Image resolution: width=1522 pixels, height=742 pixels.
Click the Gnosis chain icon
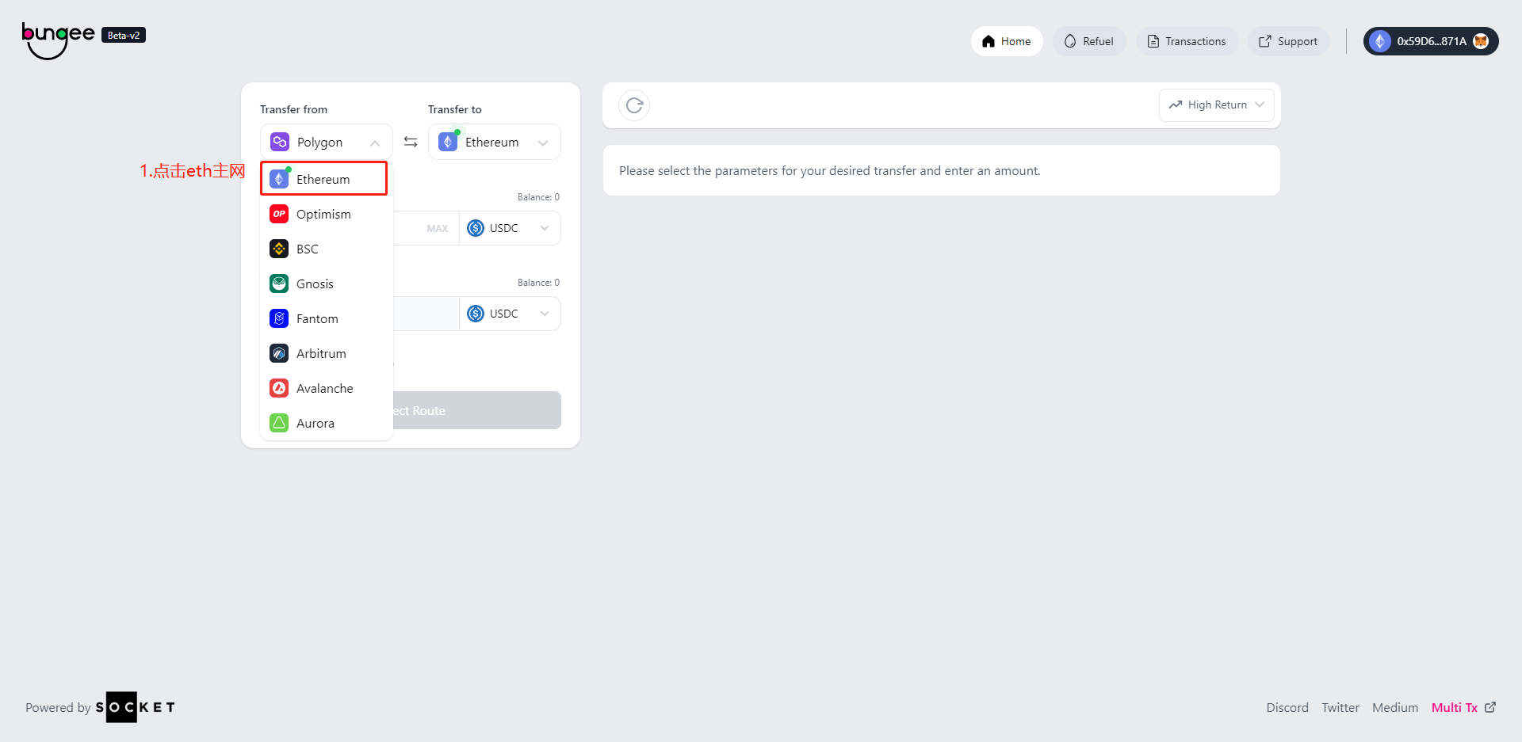pos(279,283)
